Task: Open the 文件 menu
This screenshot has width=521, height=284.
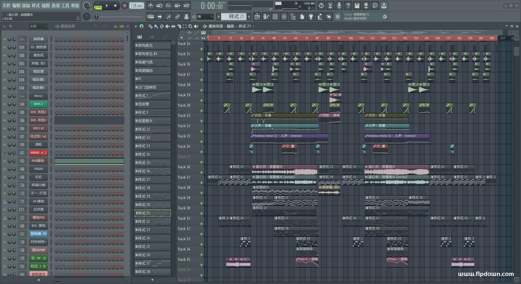Action: pyautogui.click(x=7, y=5)
